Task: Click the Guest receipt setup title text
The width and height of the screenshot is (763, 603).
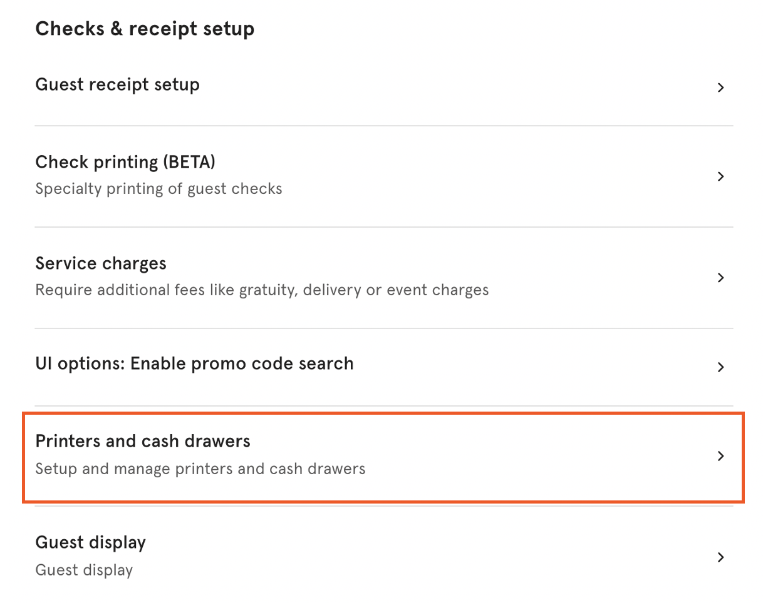Action: click(x=117, y=84)
